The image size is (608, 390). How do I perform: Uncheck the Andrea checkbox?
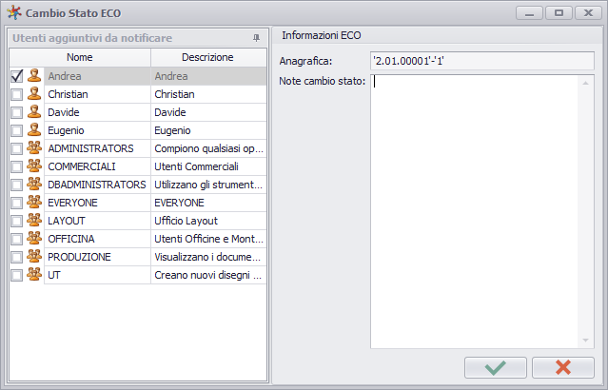[17, 76]
